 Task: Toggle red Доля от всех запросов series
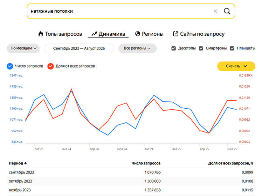point(50,66)
